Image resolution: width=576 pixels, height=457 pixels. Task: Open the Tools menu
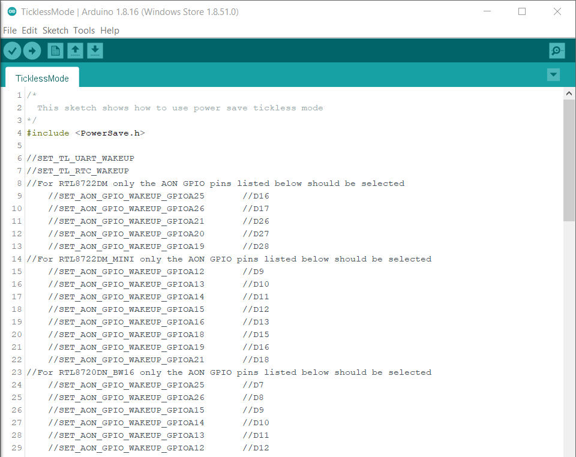[84, 31]
